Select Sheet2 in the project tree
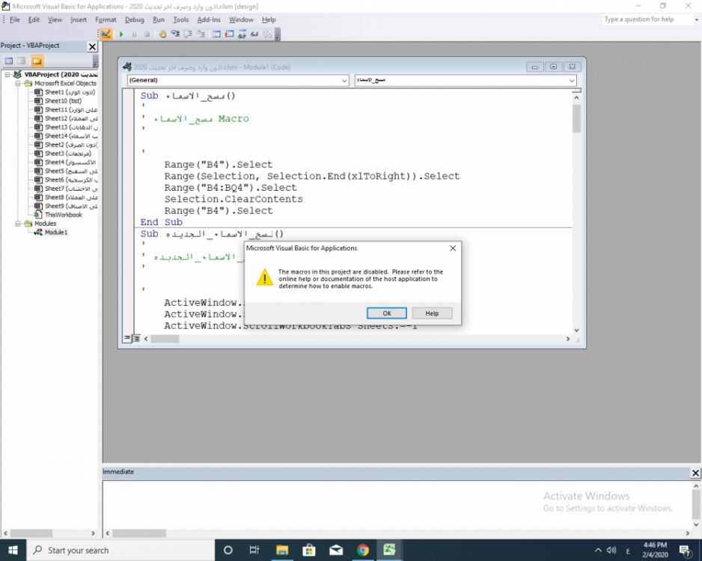The image size is (702, 561). pos(66,145)
